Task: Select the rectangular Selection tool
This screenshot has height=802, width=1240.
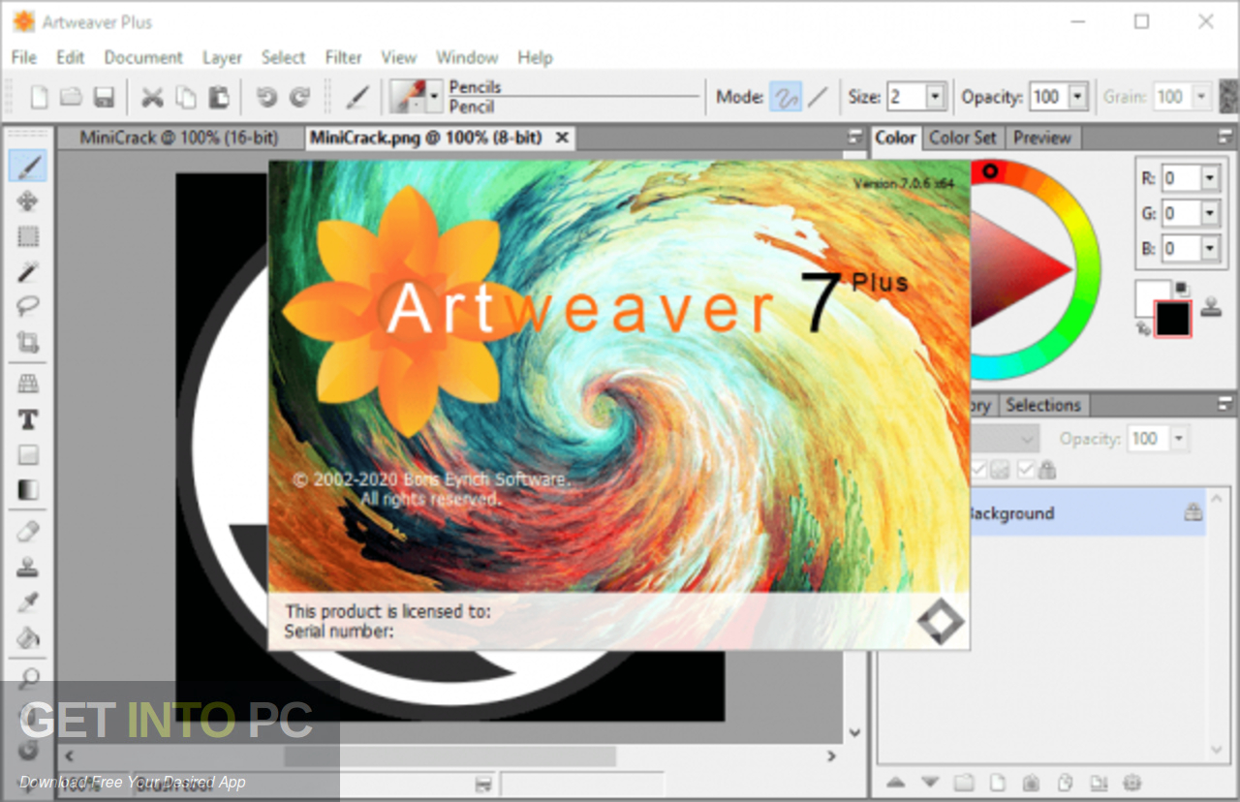Action: 28,236
